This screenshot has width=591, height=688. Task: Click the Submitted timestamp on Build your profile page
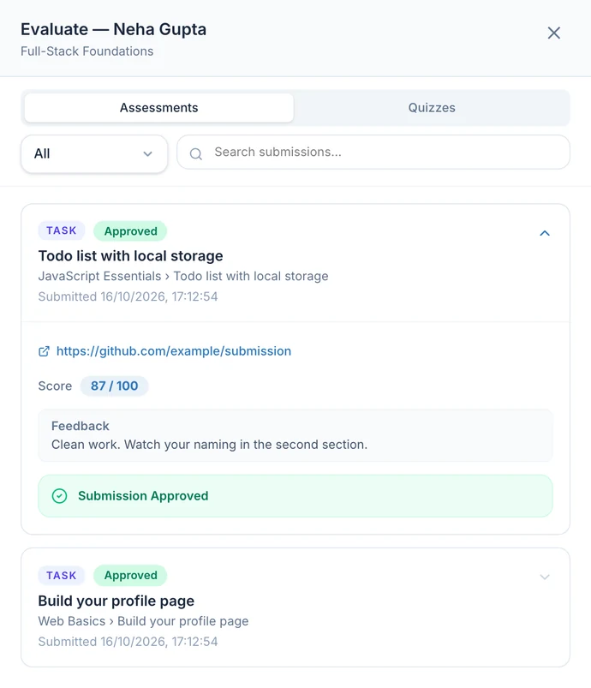pos(128,642)
